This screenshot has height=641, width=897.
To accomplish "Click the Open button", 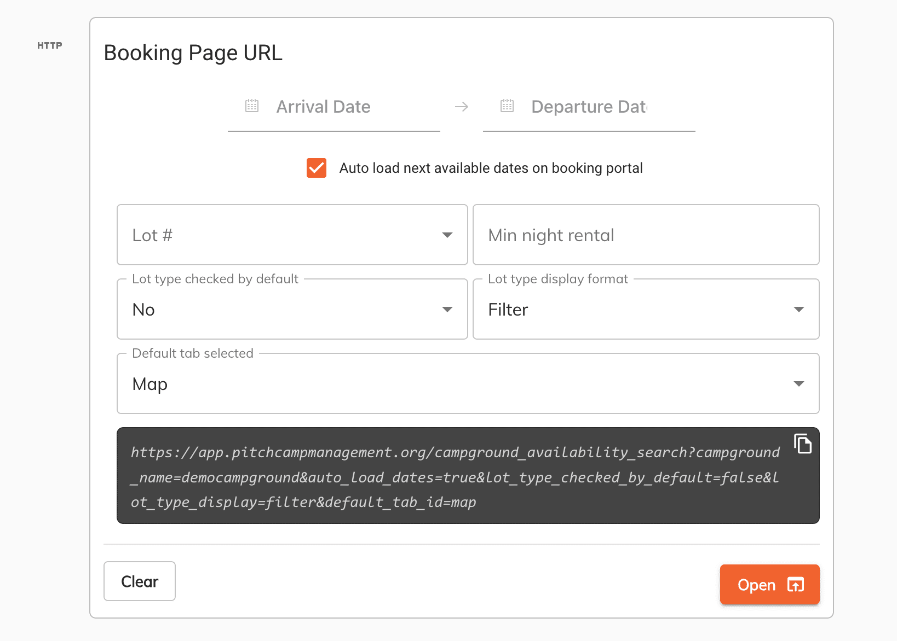I will pyautogui.click(x=770, y=585).
